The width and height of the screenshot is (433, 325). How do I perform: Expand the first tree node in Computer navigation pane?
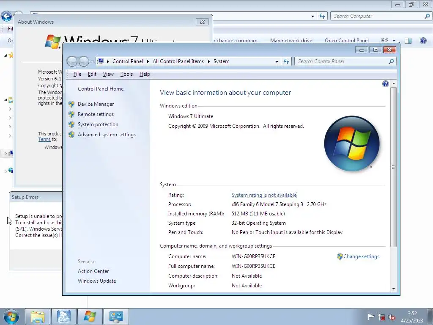10,109
